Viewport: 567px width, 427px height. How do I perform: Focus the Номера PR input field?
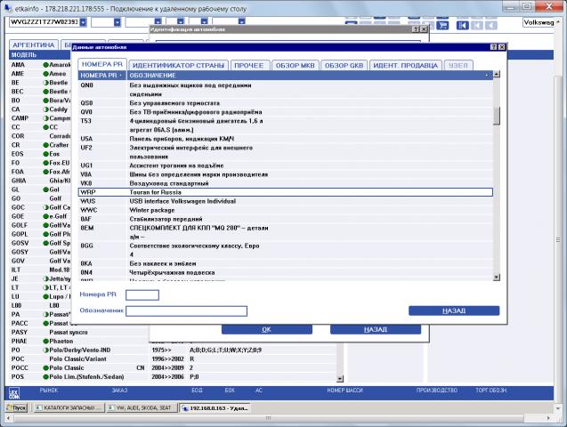(x=142, y=295)
